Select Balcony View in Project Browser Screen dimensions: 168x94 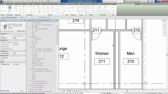(36, 61)
